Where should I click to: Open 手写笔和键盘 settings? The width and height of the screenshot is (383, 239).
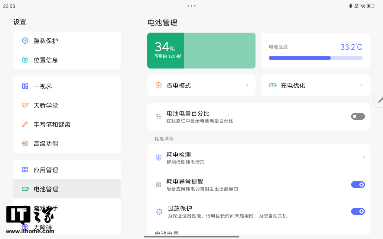[67, 124]
